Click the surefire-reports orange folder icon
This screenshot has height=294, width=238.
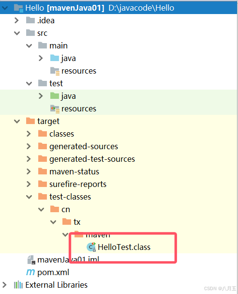point(43,184)
